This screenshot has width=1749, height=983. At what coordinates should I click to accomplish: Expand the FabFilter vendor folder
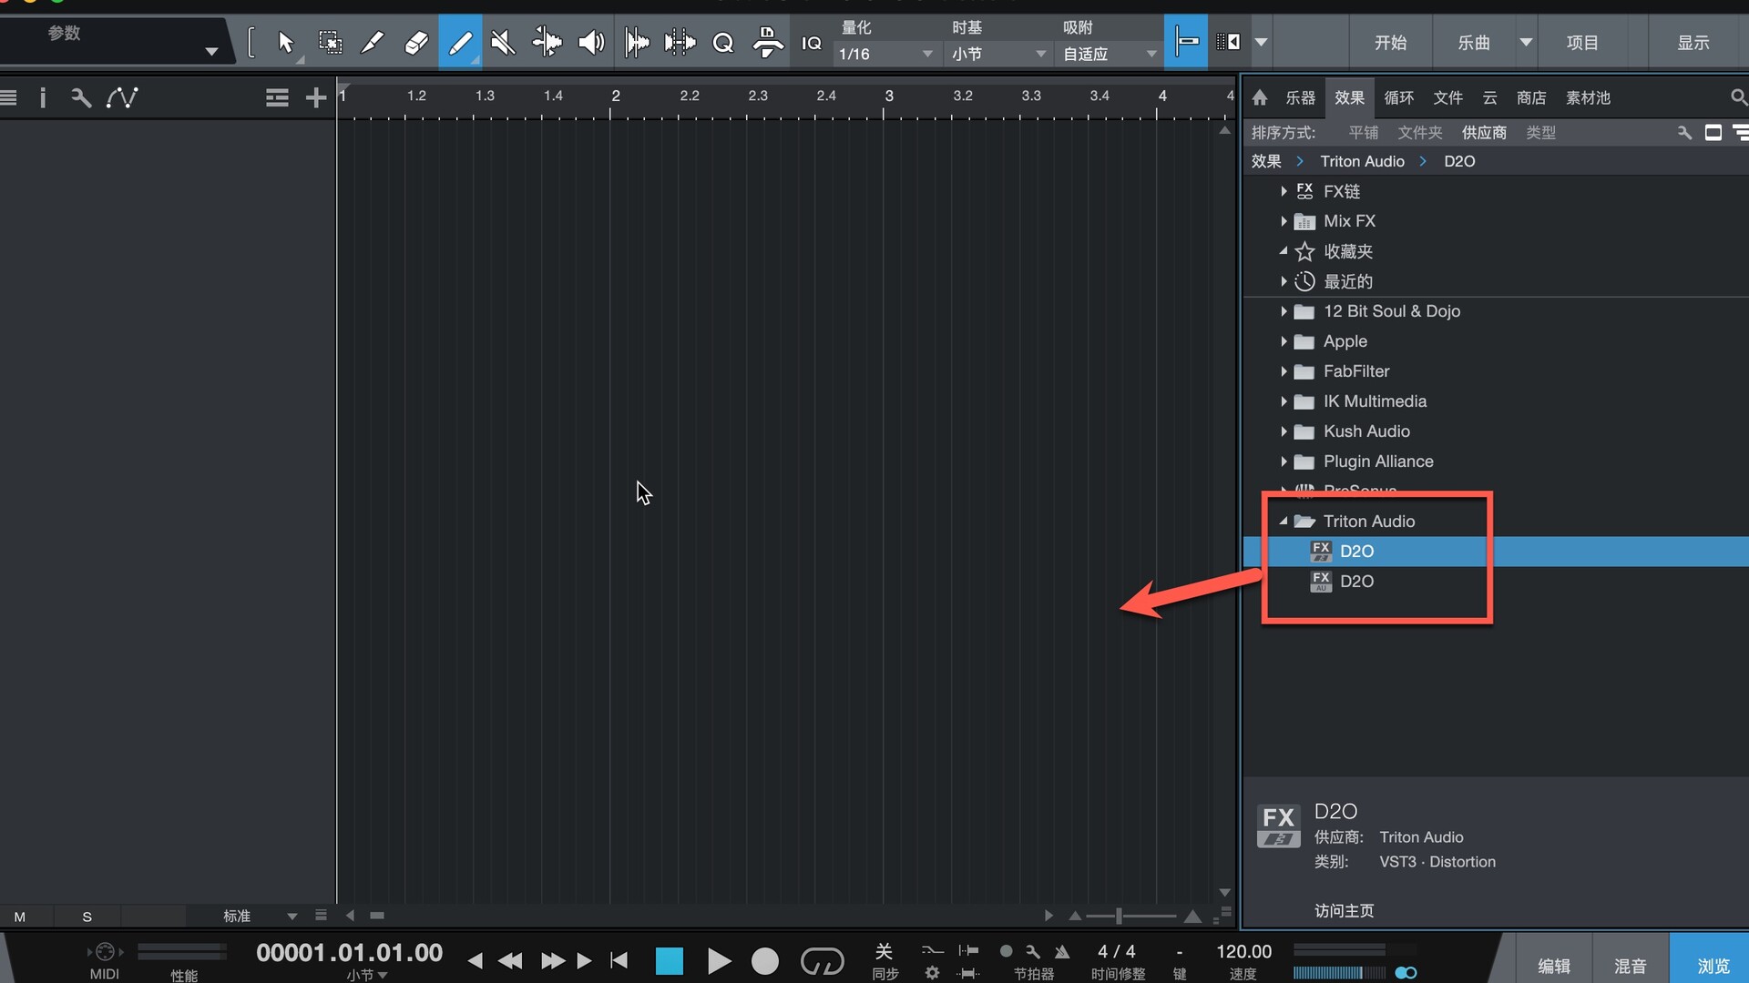[x=1284, y=371]
